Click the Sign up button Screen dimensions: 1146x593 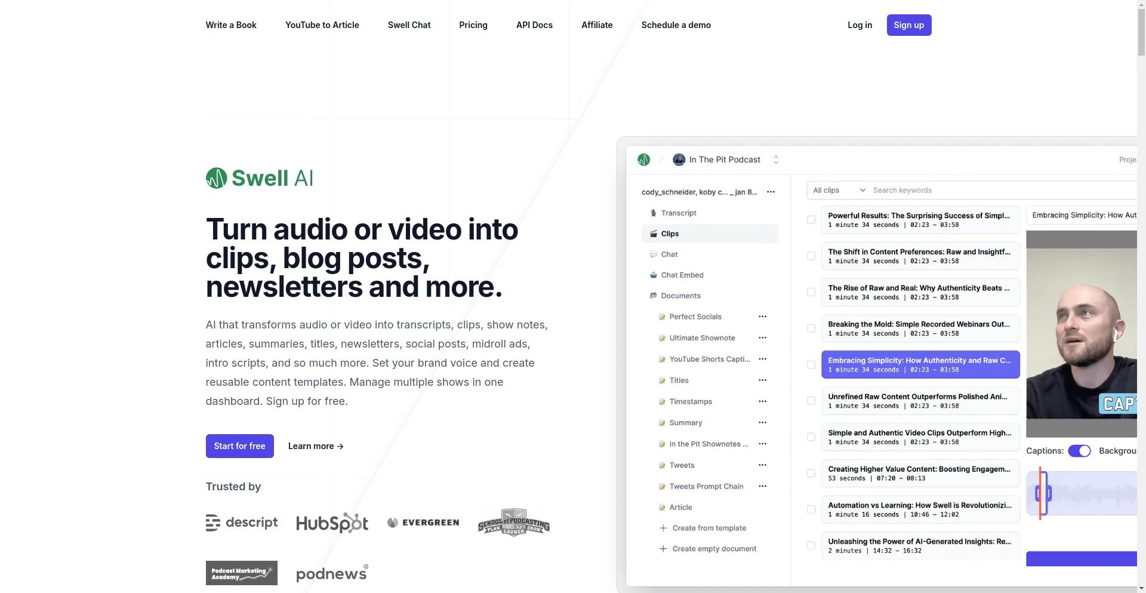[x=909, y=25]
